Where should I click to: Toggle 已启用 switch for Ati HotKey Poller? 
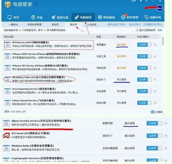(144, 79)
